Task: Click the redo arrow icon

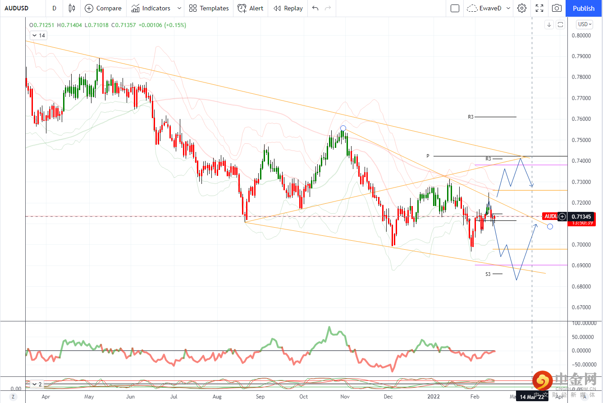Action: pyautogui.click(x=328, y=8)
